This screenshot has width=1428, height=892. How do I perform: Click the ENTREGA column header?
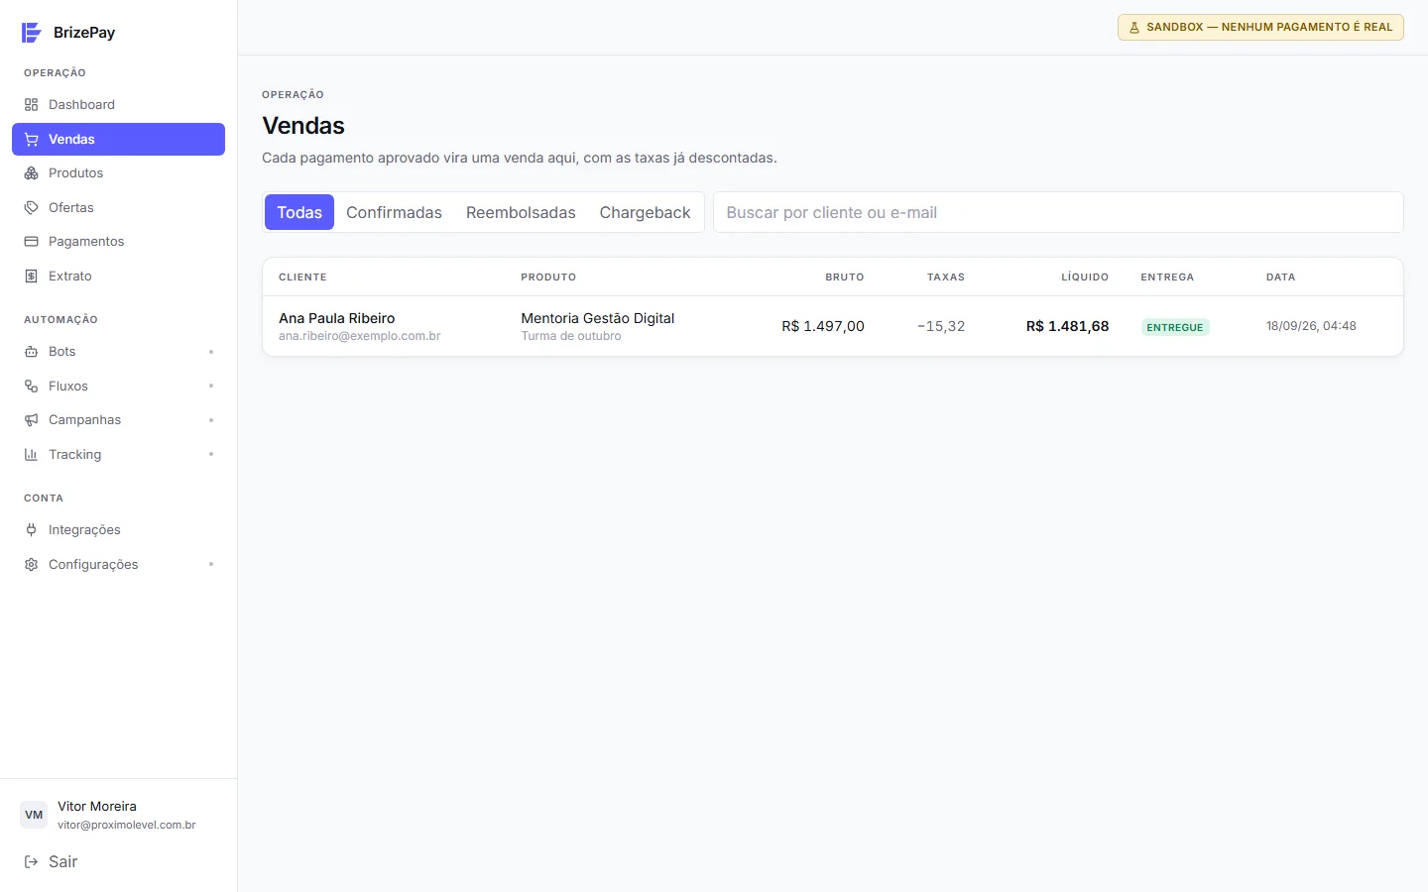point(1167,278)
